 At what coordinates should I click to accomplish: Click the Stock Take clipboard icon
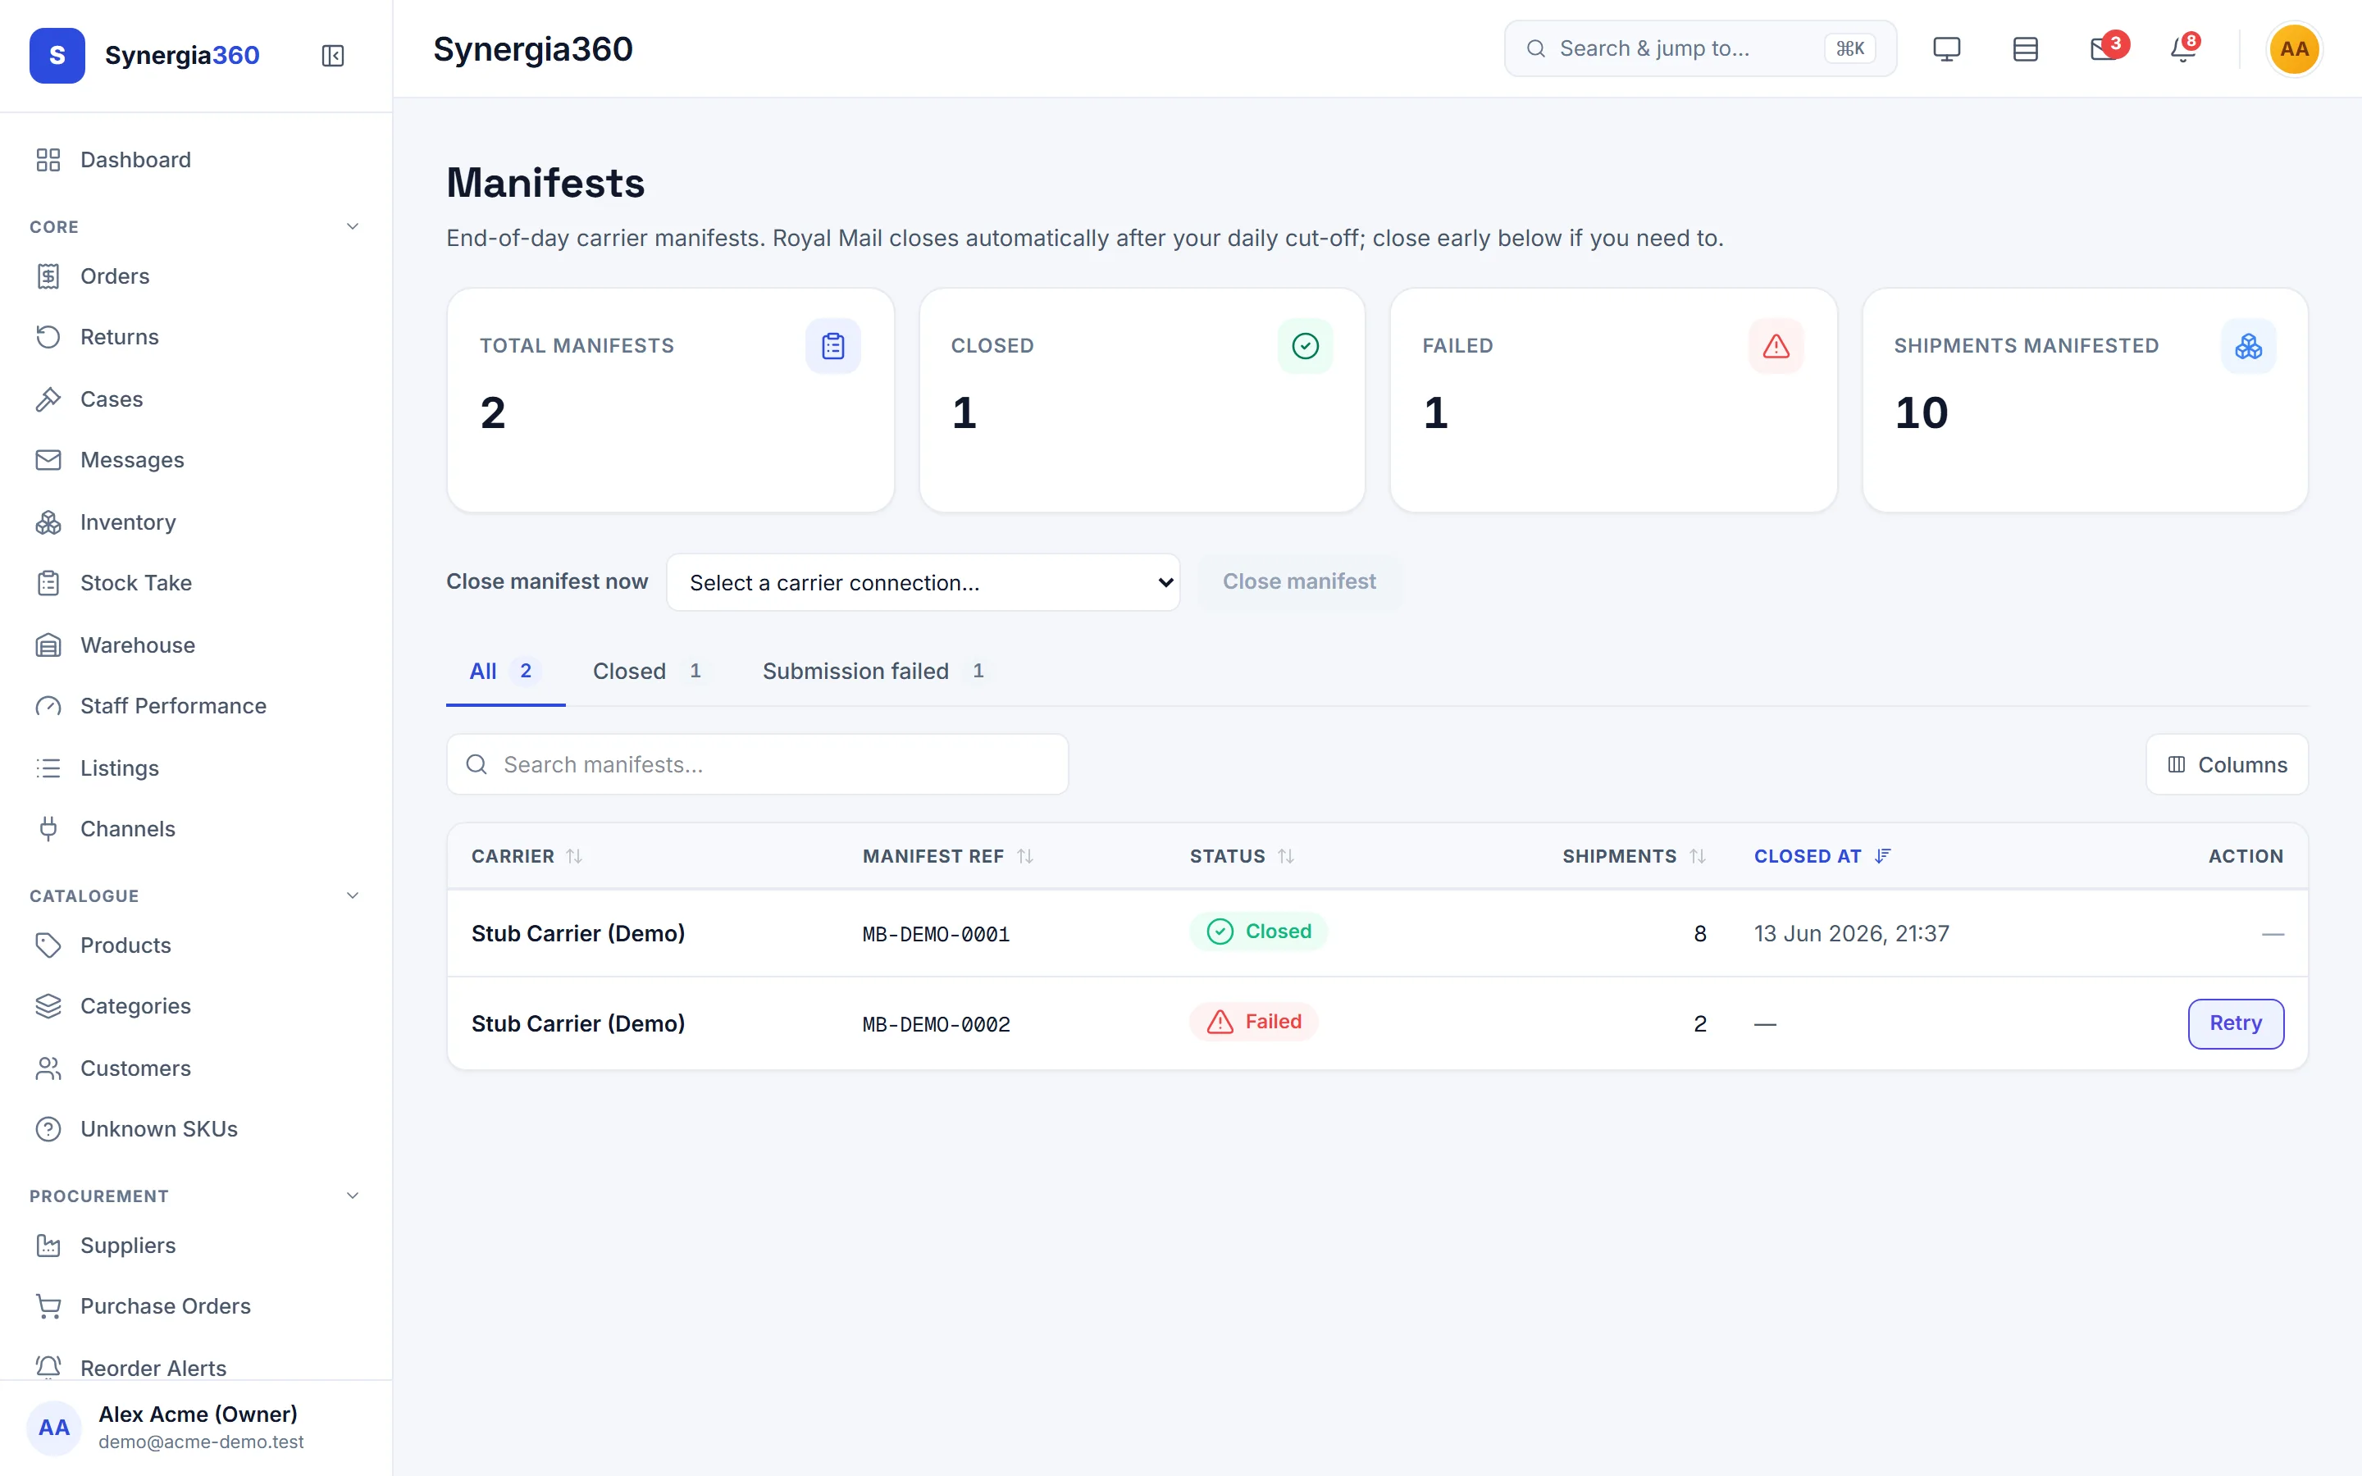coord(48,583)
